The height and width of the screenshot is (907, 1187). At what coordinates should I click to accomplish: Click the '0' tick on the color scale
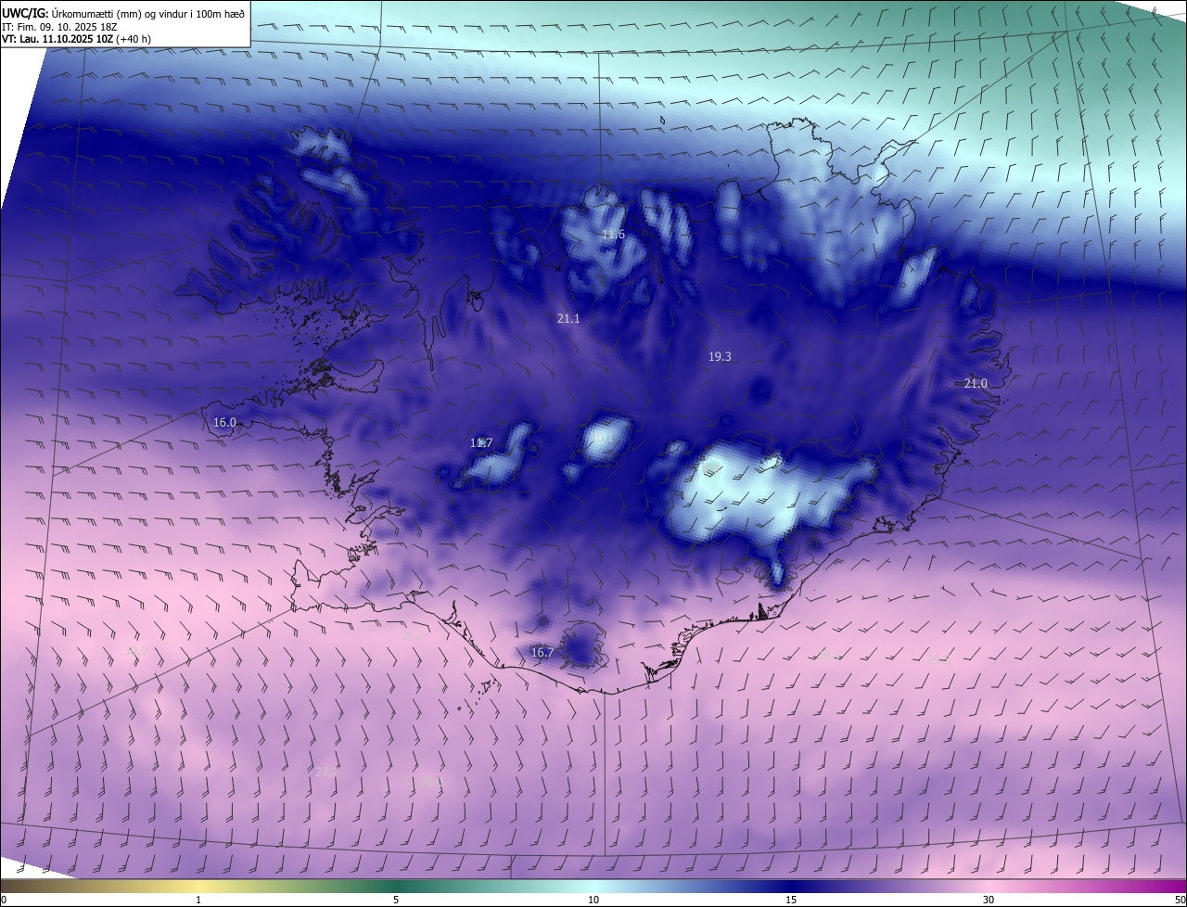tap(4, 900)
